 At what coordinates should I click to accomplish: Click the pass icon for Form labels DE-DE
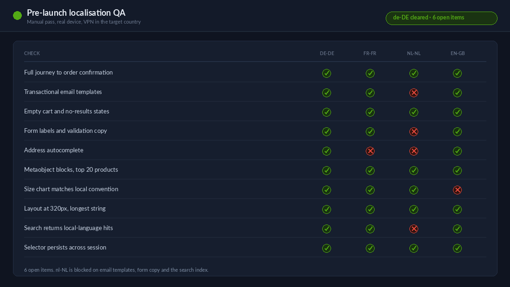[326, 132]
